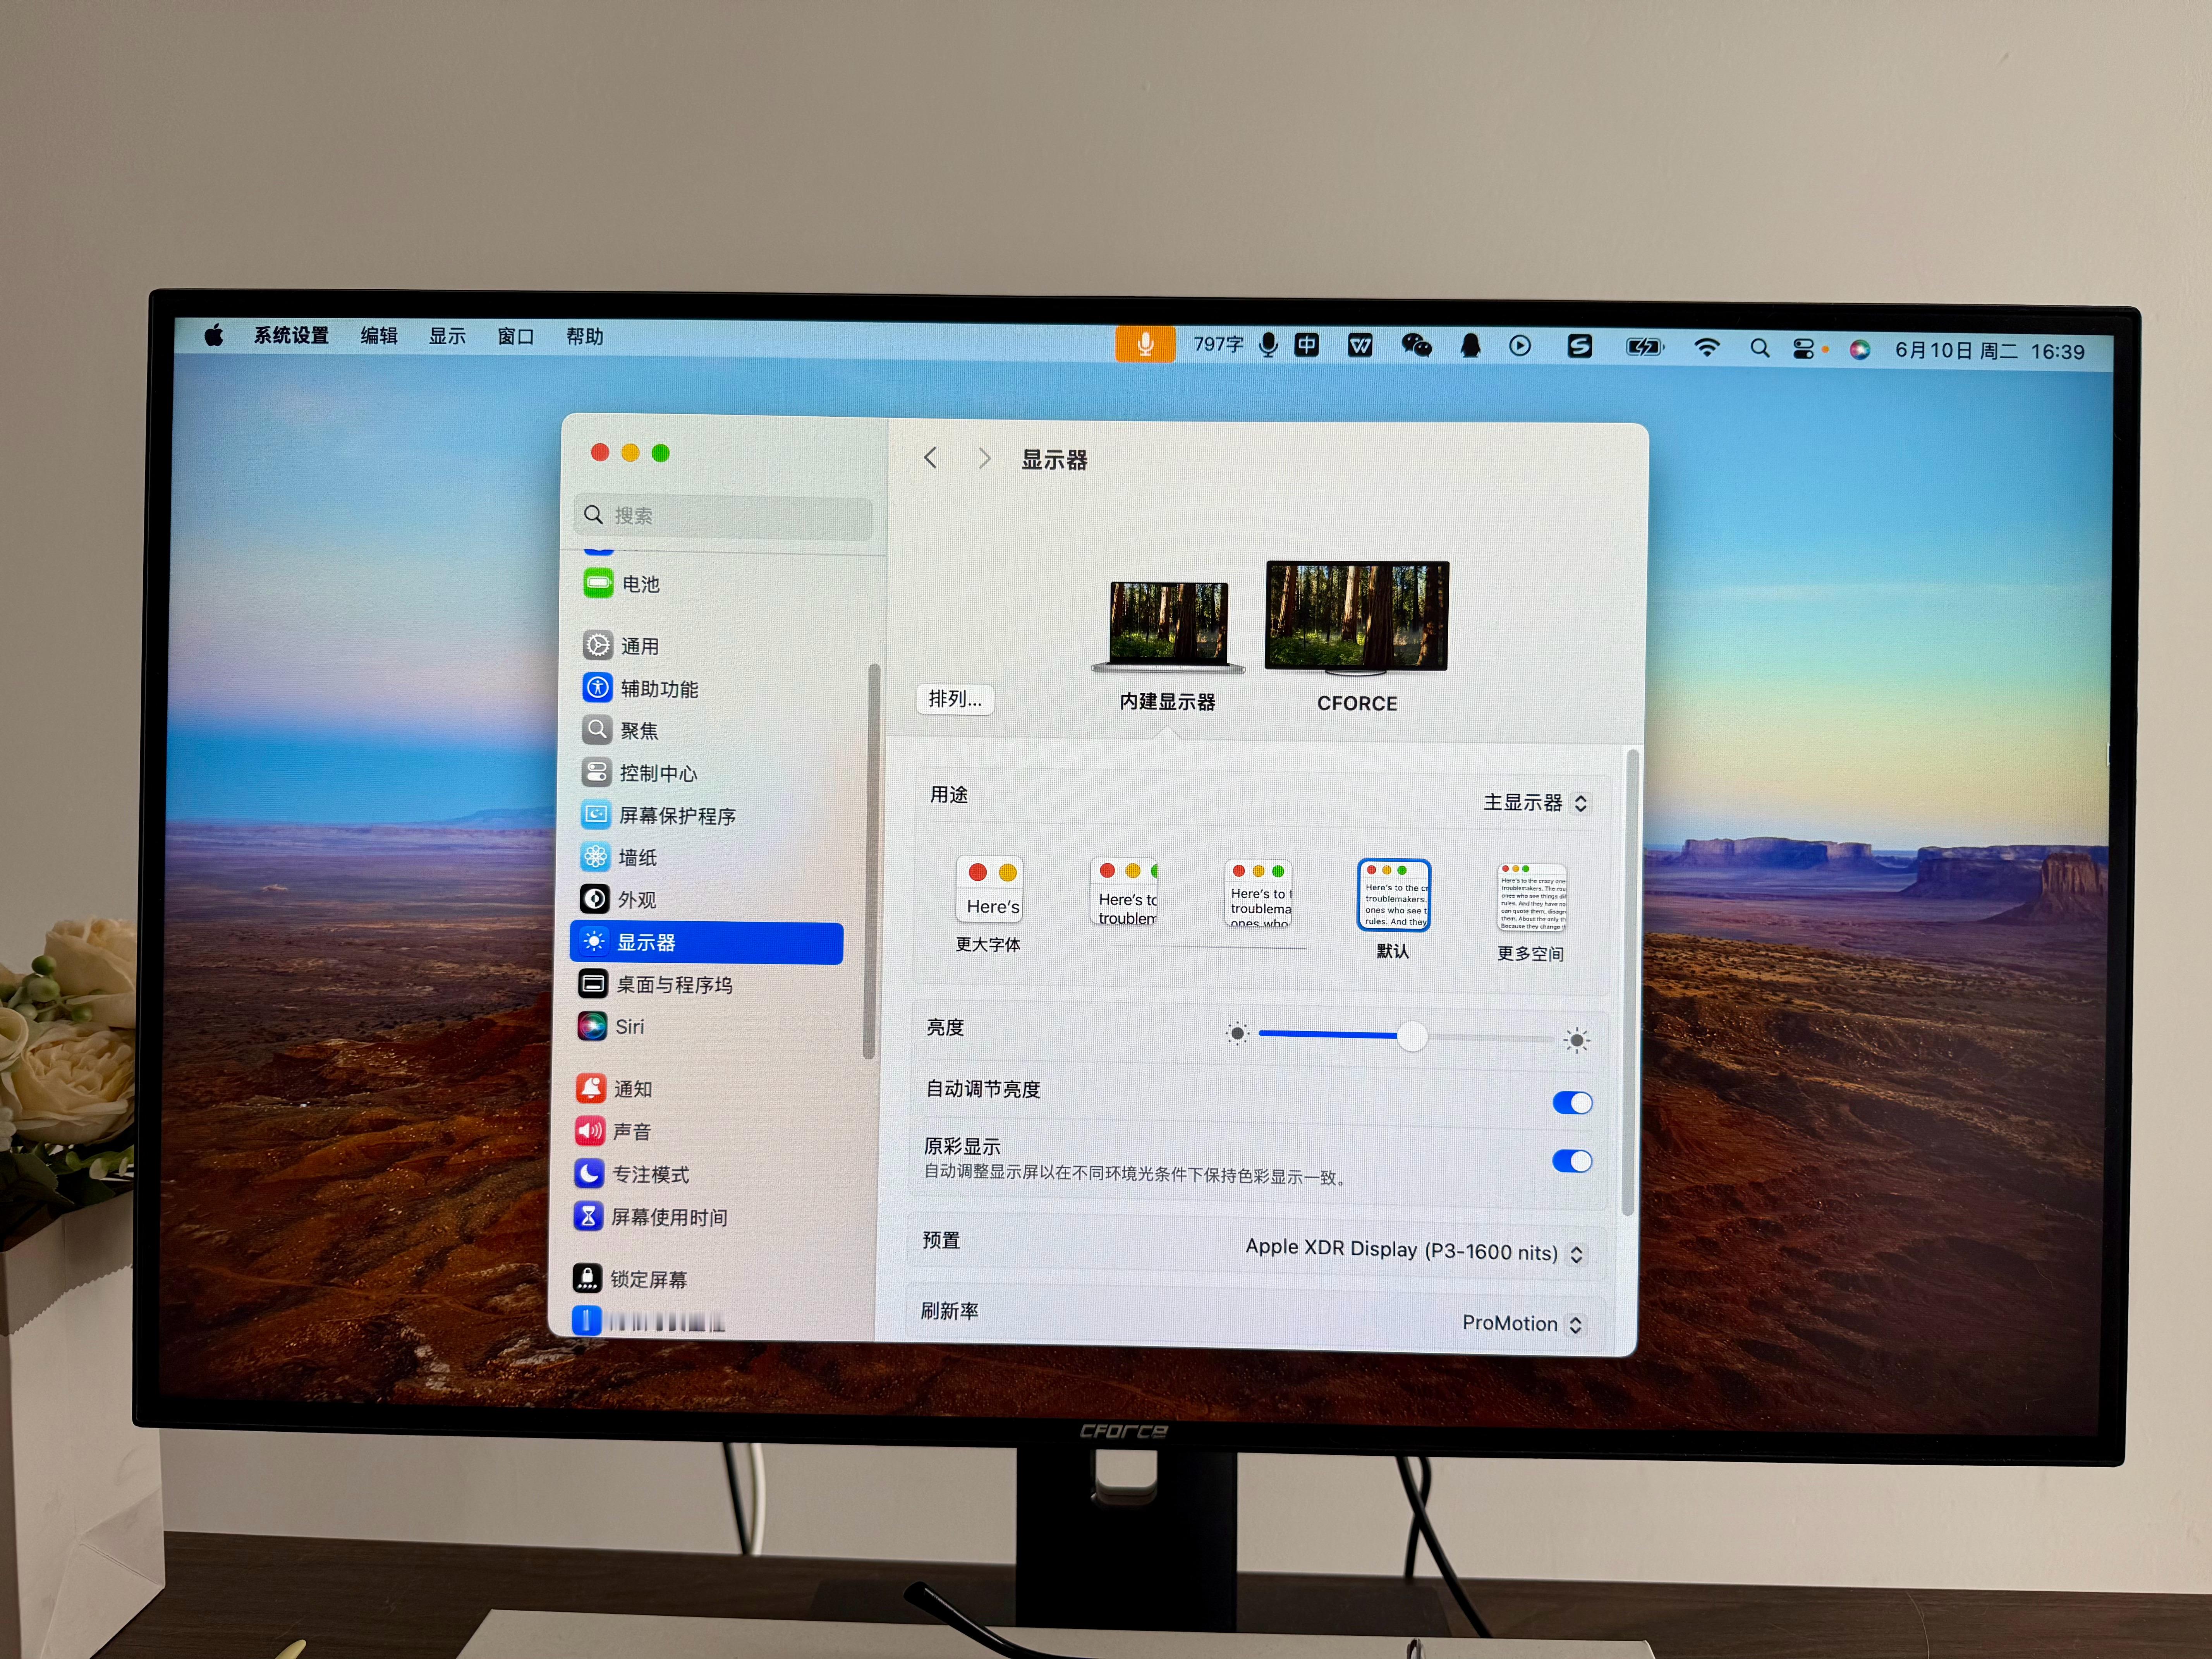Click the display settings pane scrollbar
2212x1659 pixels.
pos(1630,982)
